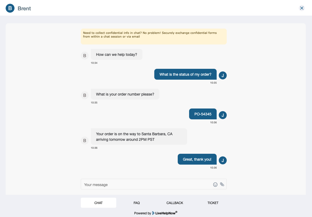This screenshot has width=312, height=217.
Task: Select the CHAT tab
Action: 98,203
